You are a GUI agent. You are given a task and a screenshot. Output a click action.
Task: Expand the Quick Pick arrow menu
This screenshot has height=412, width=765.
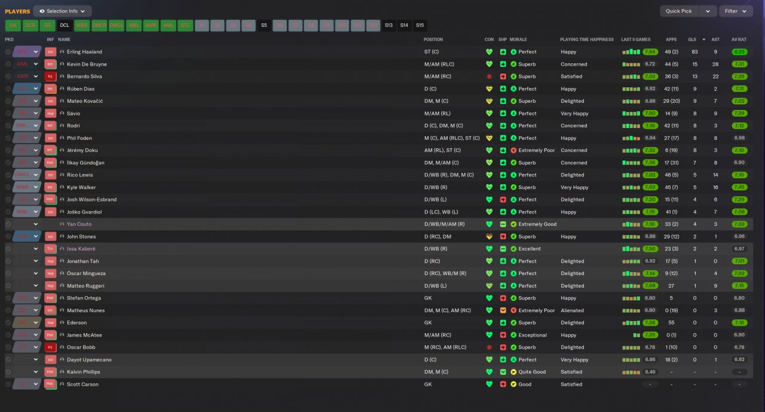tap(708, 11)
